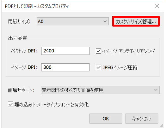Click the ベクトル DPI: label
Screen dimensions: 166x128
click(24, 51)
